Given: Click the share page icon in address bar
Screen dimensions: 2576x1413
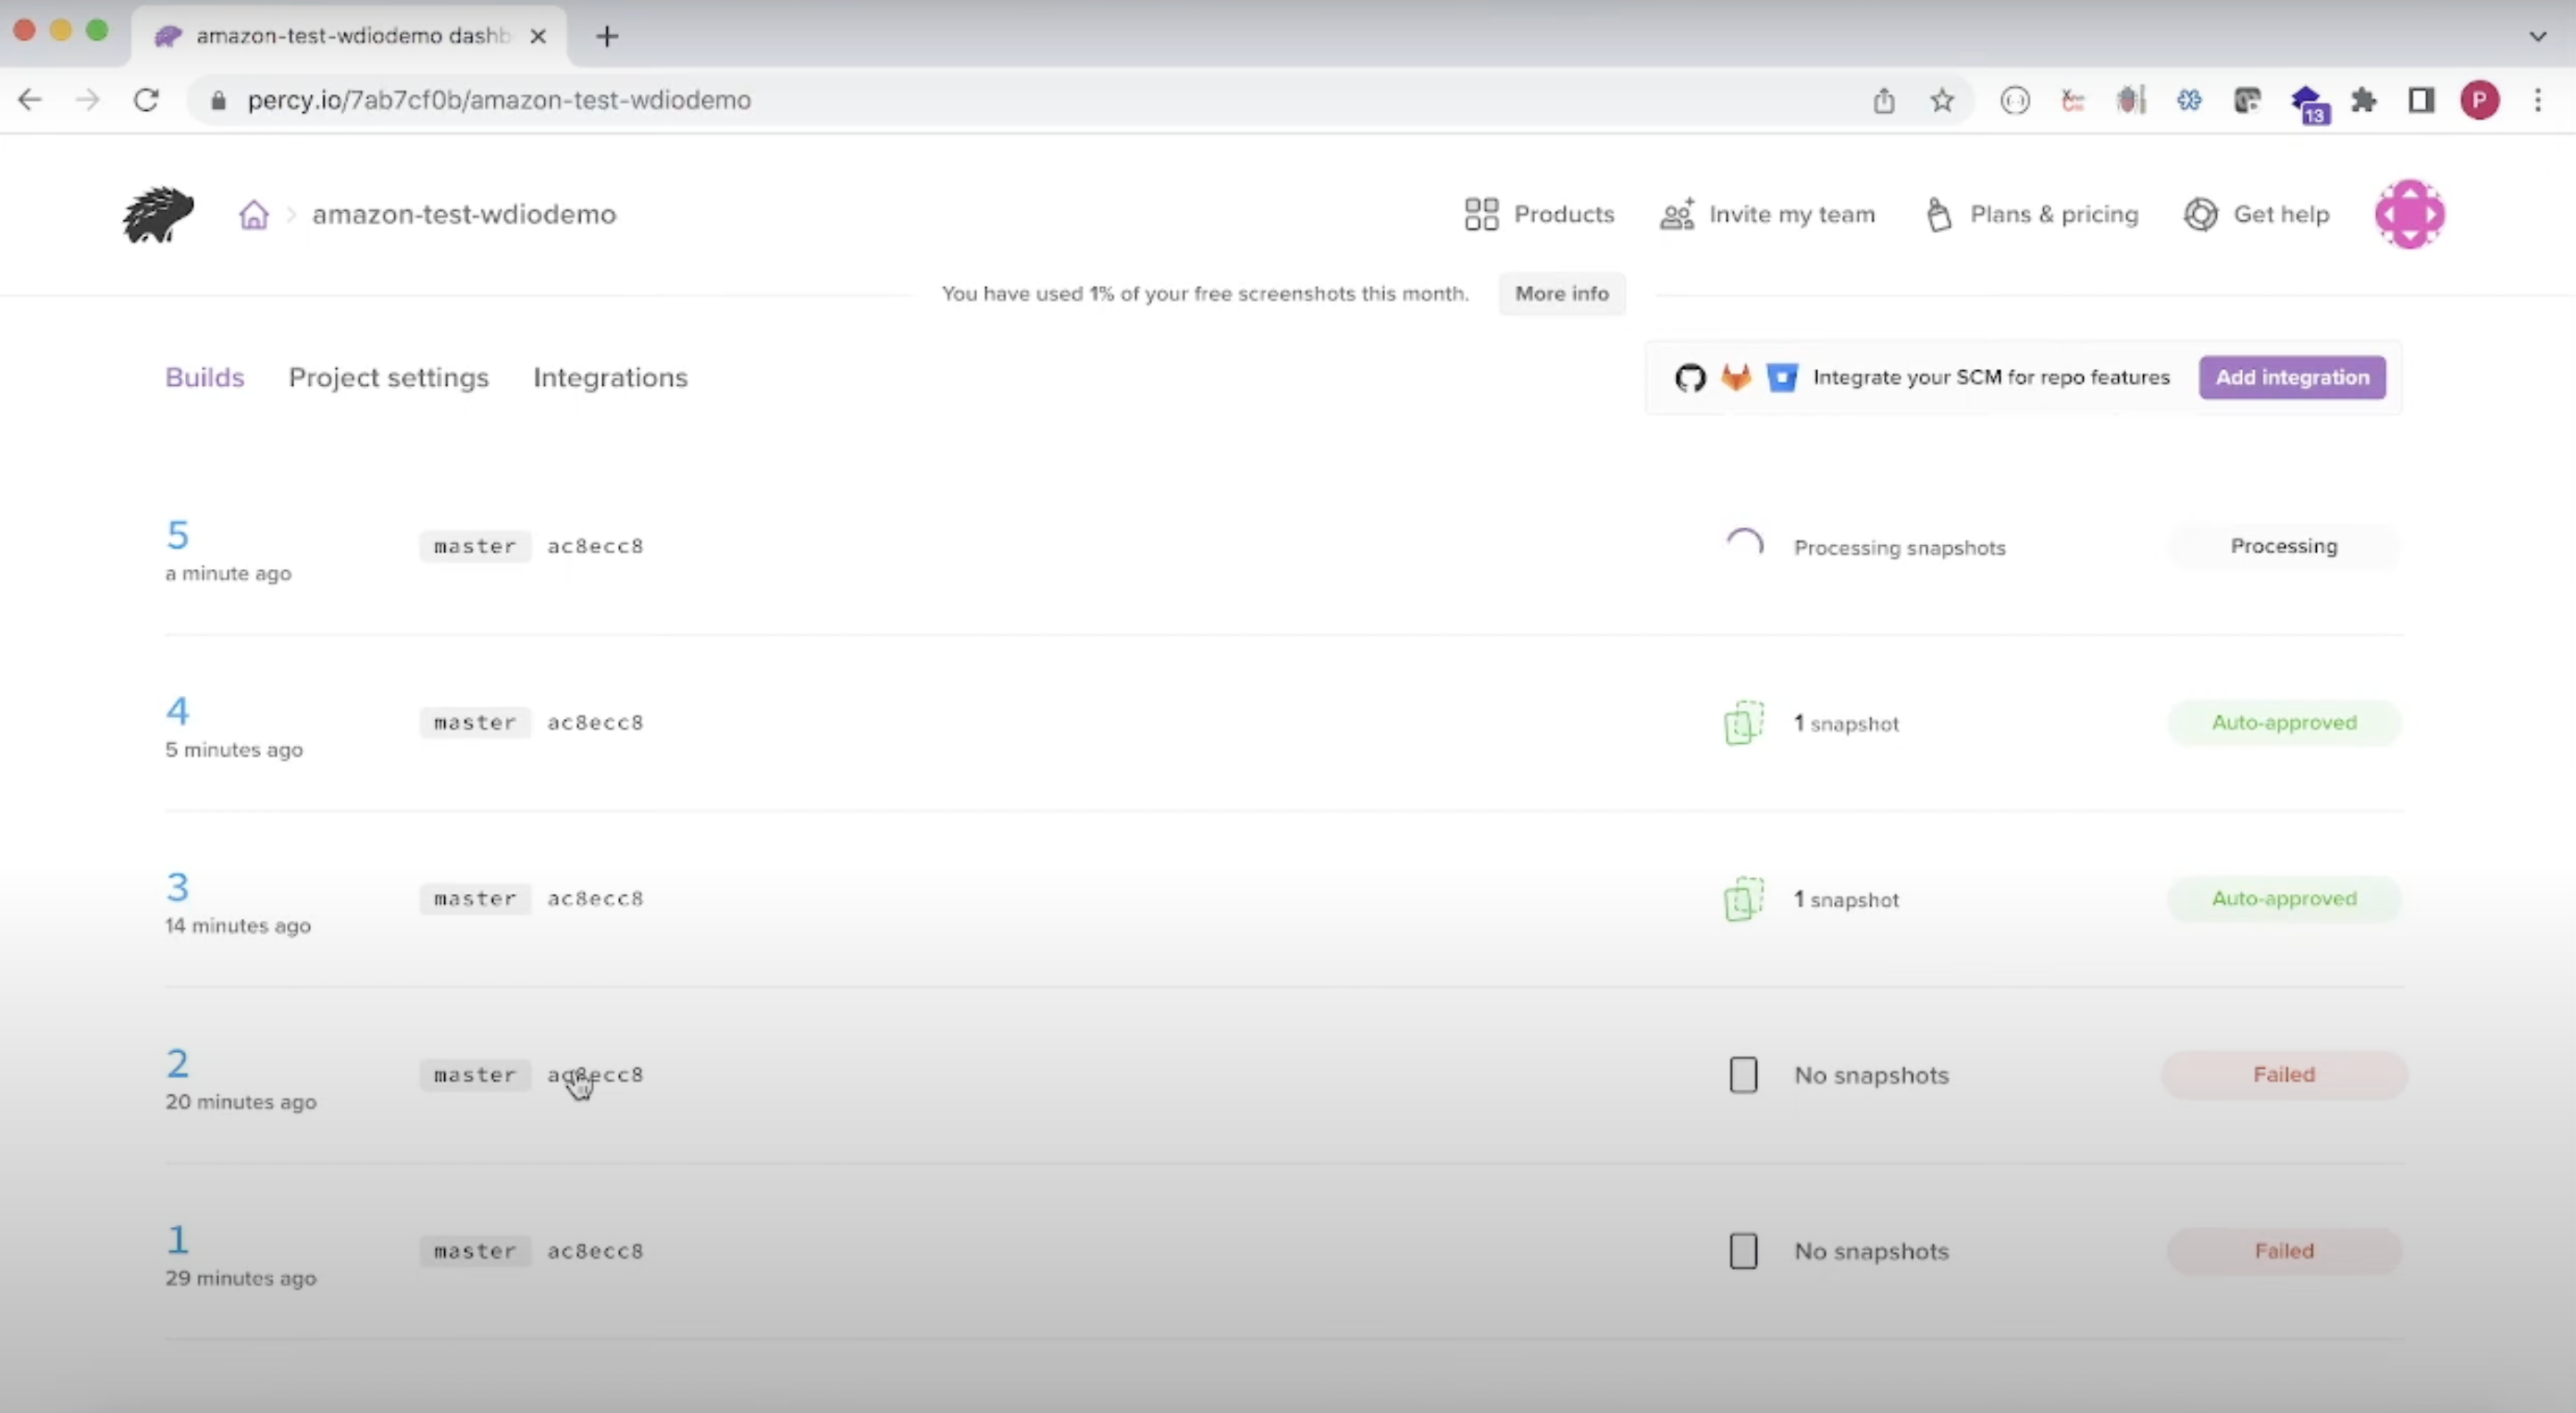Looking at the screenshot, I should [x=1883, y=100].
